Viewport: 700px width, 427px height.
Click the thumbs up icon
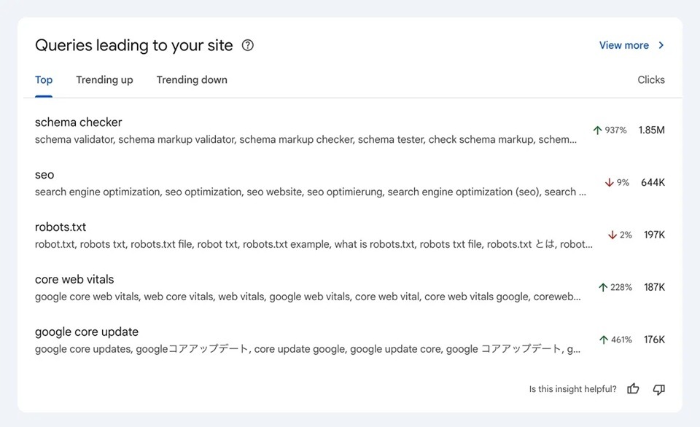coord(633,389)
